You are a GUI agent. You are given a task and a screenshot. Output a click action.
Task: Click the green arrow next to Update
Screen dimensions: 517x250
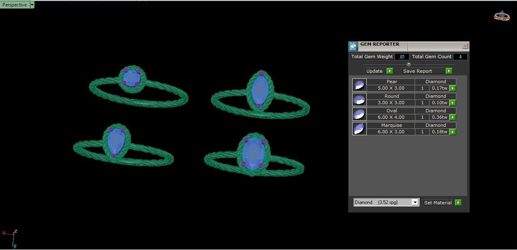click(389, 71)
